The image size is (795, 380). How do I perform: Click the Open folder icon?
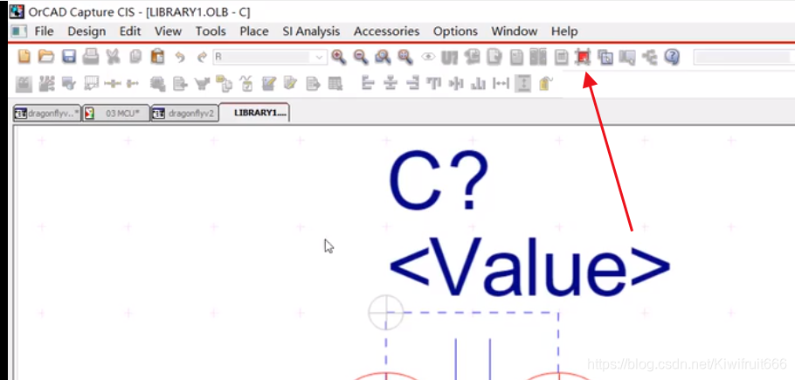pyautogui.click(x=46, y=57)
